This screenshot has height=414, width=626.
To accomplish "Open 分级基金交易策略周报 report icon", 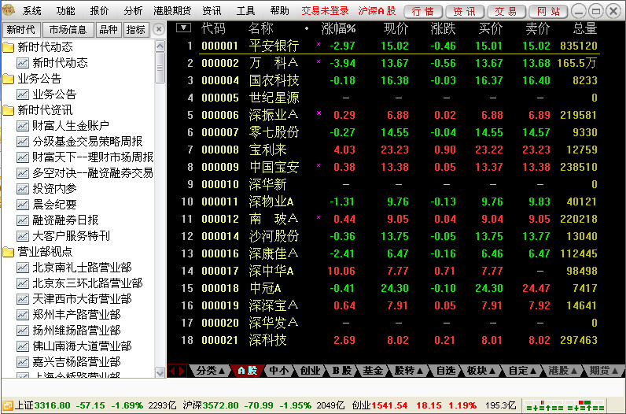I will (23, 142).
